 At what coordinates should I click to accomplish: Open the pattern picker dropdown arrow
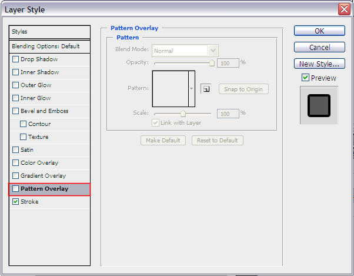click(192, 88)
